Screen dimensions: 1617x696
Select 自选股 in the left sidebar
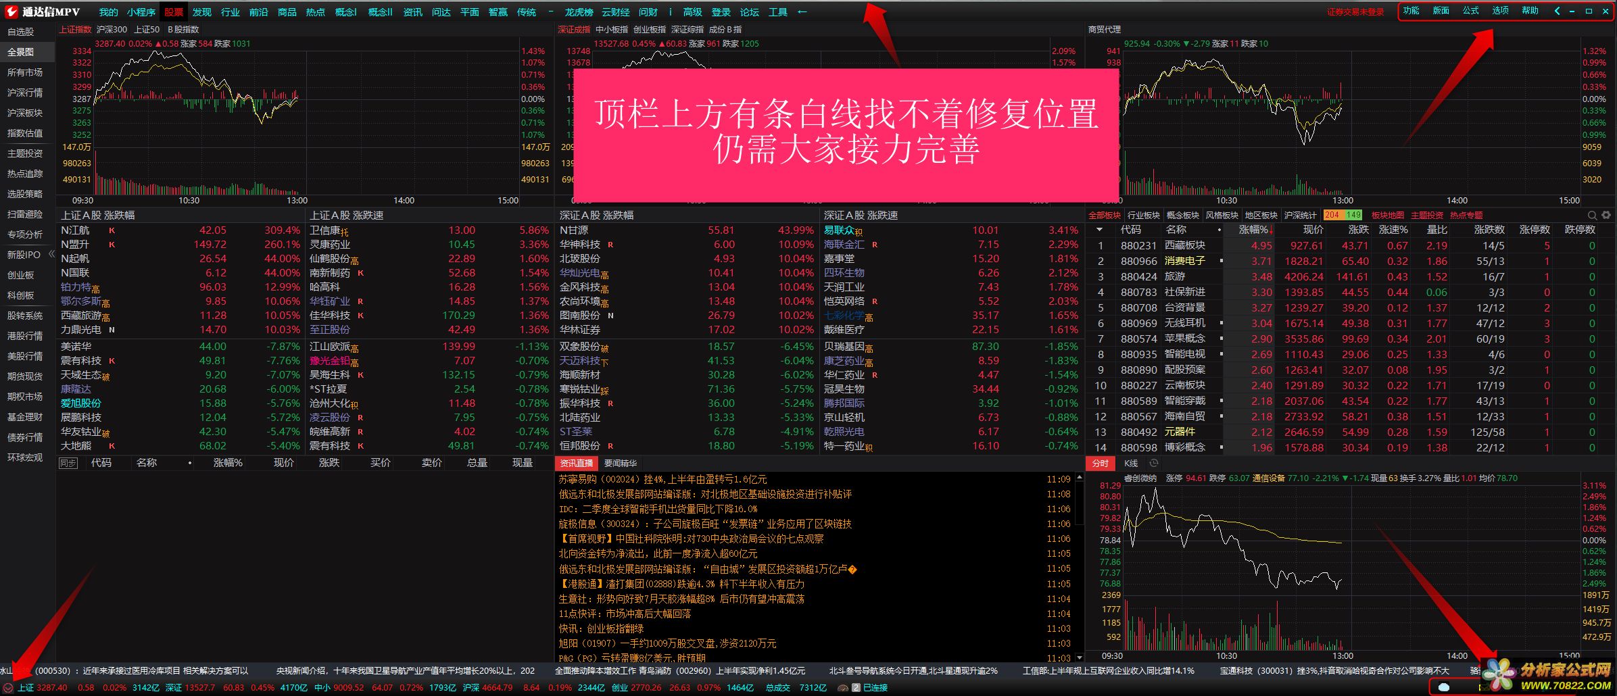point(21,32)
